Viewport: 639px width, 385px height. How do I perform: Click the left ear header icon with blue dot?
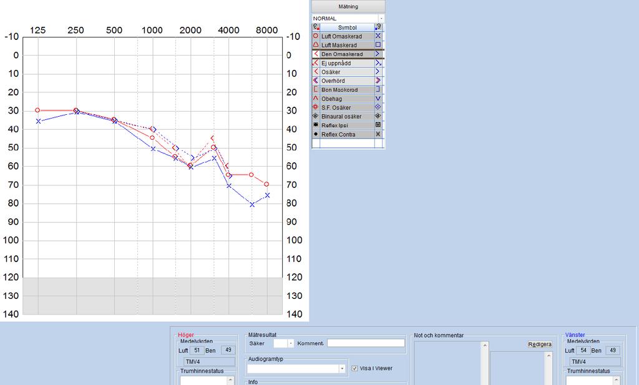pos(379,27)
